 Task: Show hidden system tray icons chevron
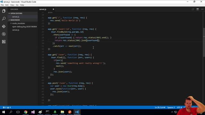[172, 112]
